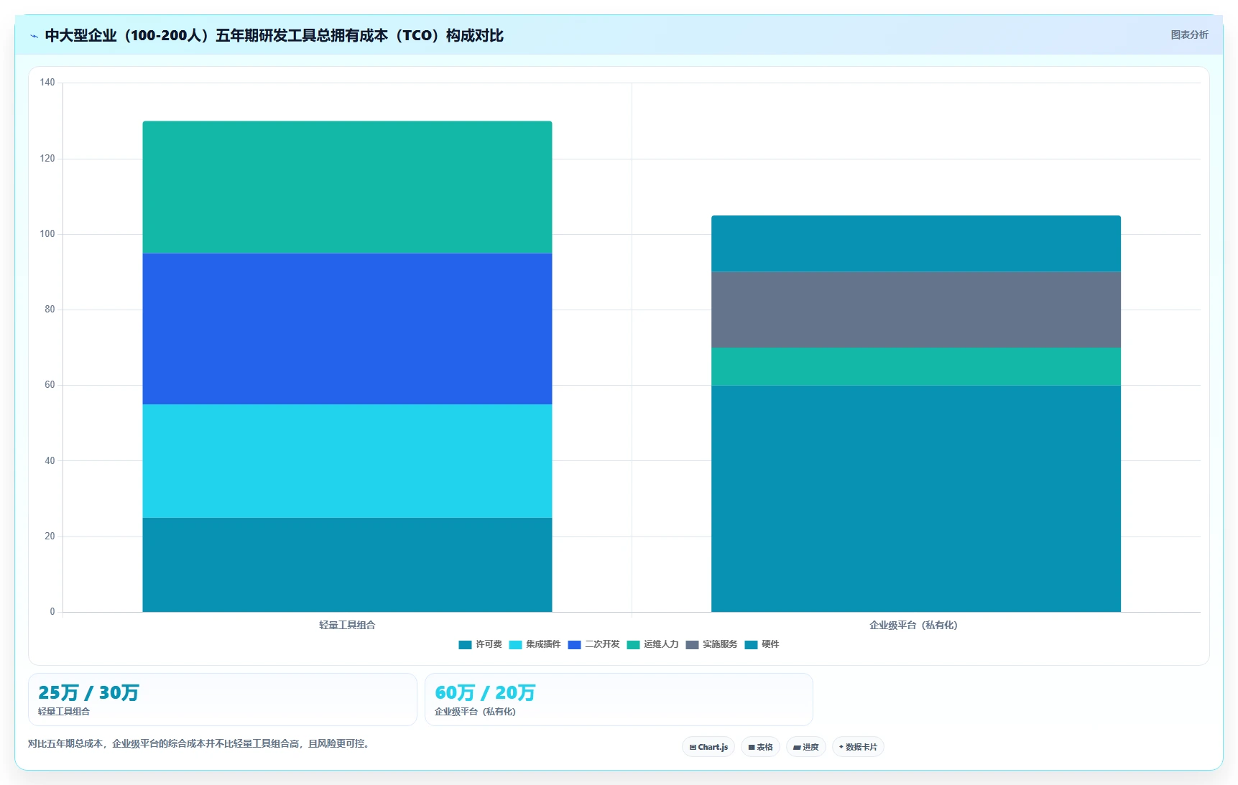The image size is (1238, 785).
Task: Click the thin green 运维人力 segment of the 企业级平台 bar
Action: click(x=916, y=366)
